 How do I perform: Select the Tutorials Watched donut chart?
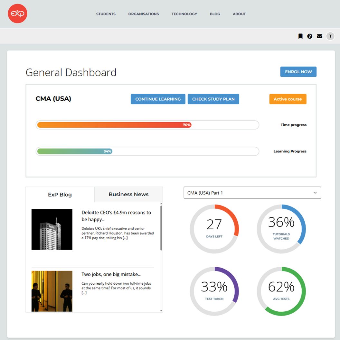tap(281, 229)
